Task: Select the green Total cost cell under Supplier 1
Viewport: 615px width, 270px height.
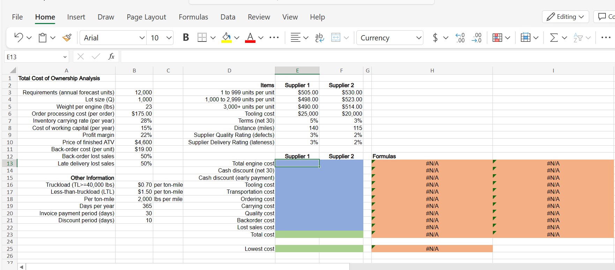Action: 297,234
